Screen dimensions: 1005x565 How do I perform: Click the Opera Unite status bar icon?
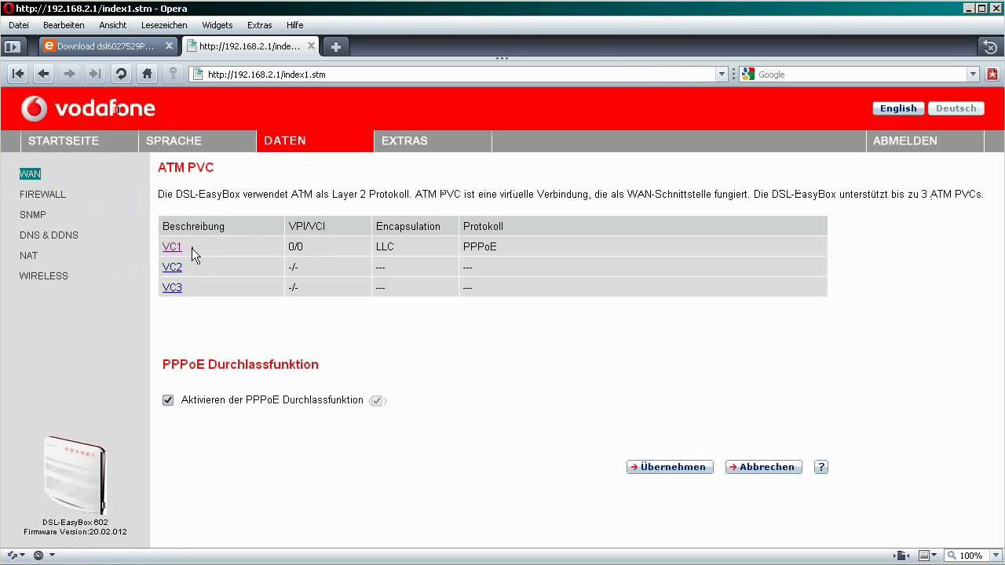38,556
